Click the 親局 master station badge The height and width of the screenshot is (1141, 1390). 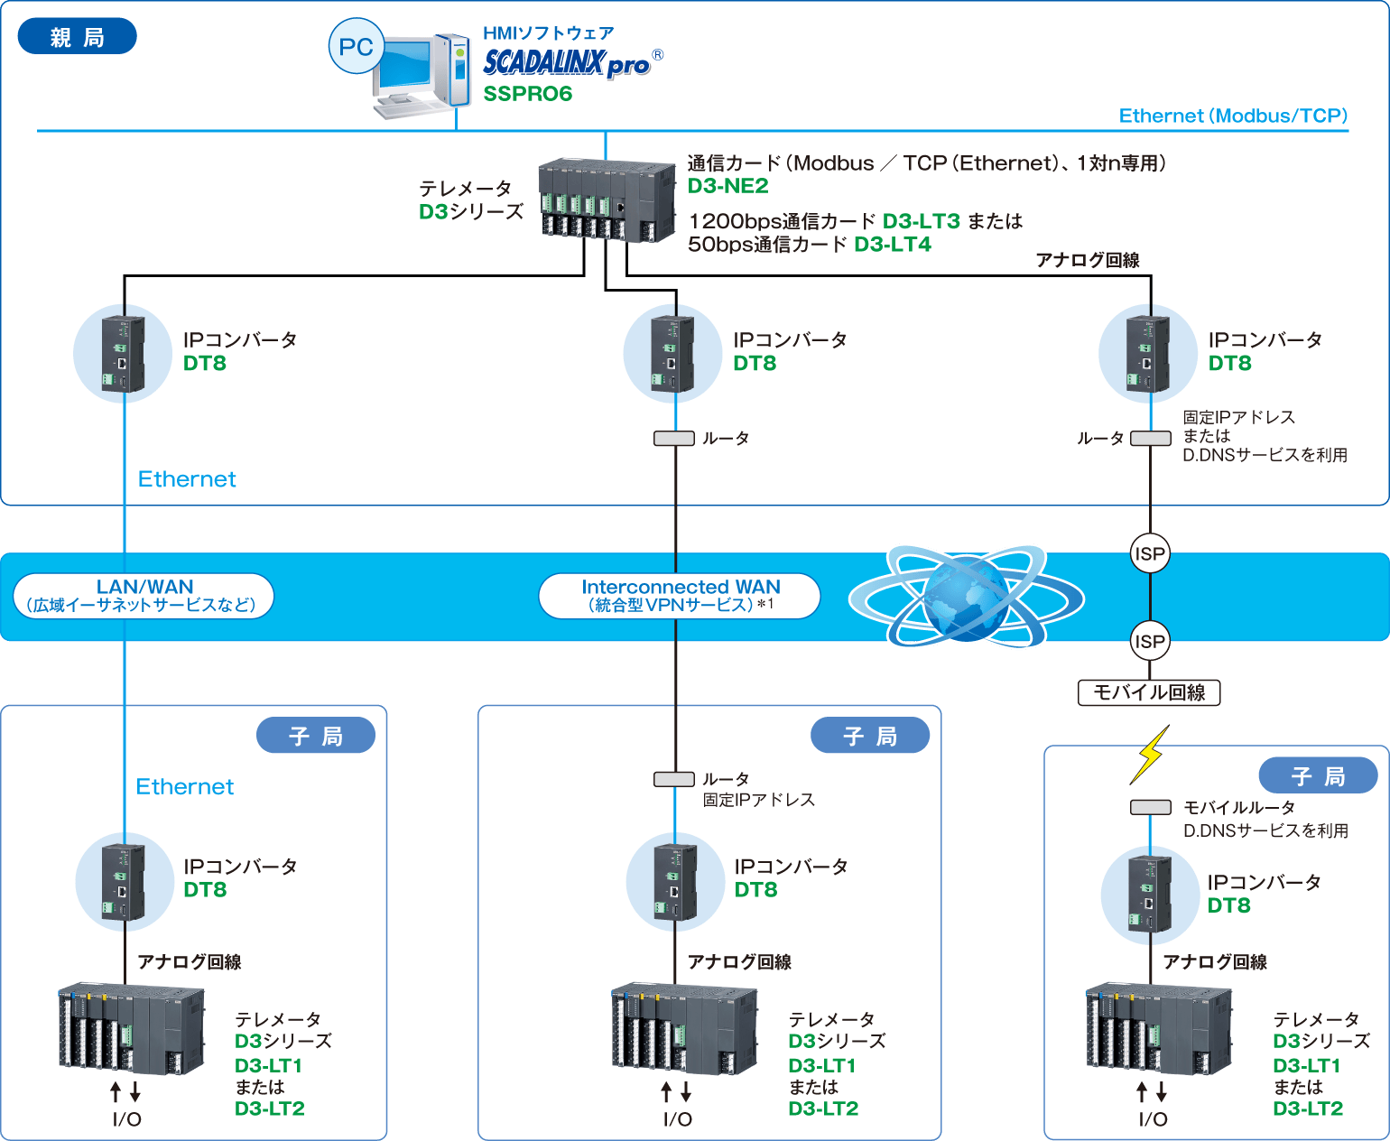[78, 37]
